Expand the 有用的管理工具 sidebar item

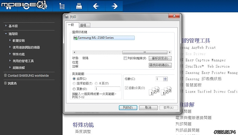pos(10,61)
